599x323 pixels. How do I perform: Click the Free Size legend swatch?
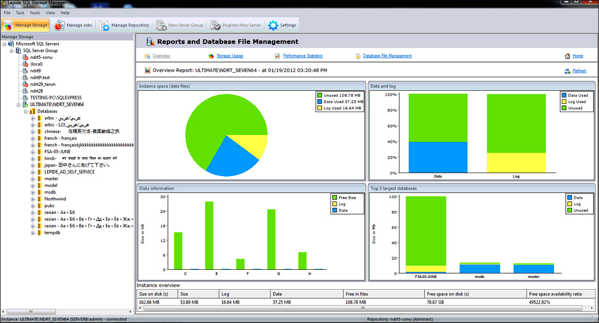(335, 198)
